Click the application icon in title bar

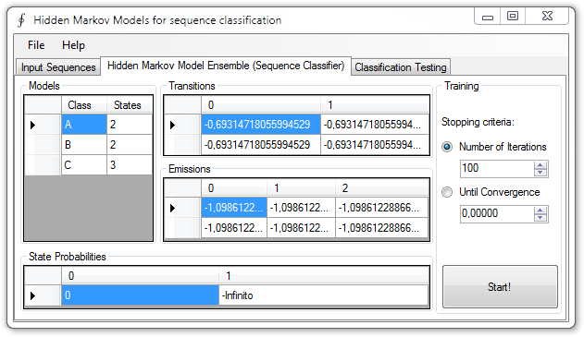point(21,20)
